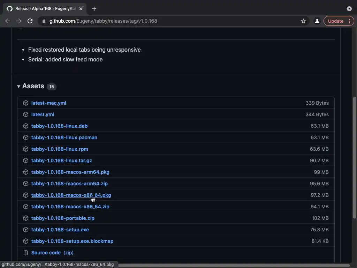This screenshot has width=357, height=268.
Task: Click the 344 Bytes size text
Action: point(317,114)
